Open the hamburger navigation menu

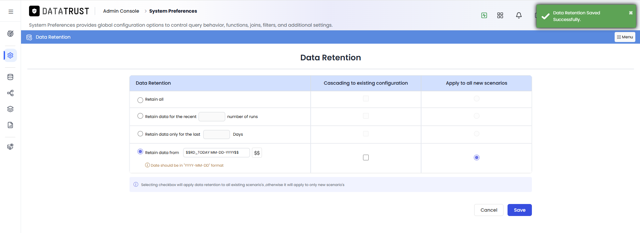(11, 11)
